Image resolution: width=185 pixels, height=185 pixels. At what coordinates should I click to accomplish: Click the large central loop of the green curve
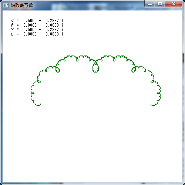95,68
